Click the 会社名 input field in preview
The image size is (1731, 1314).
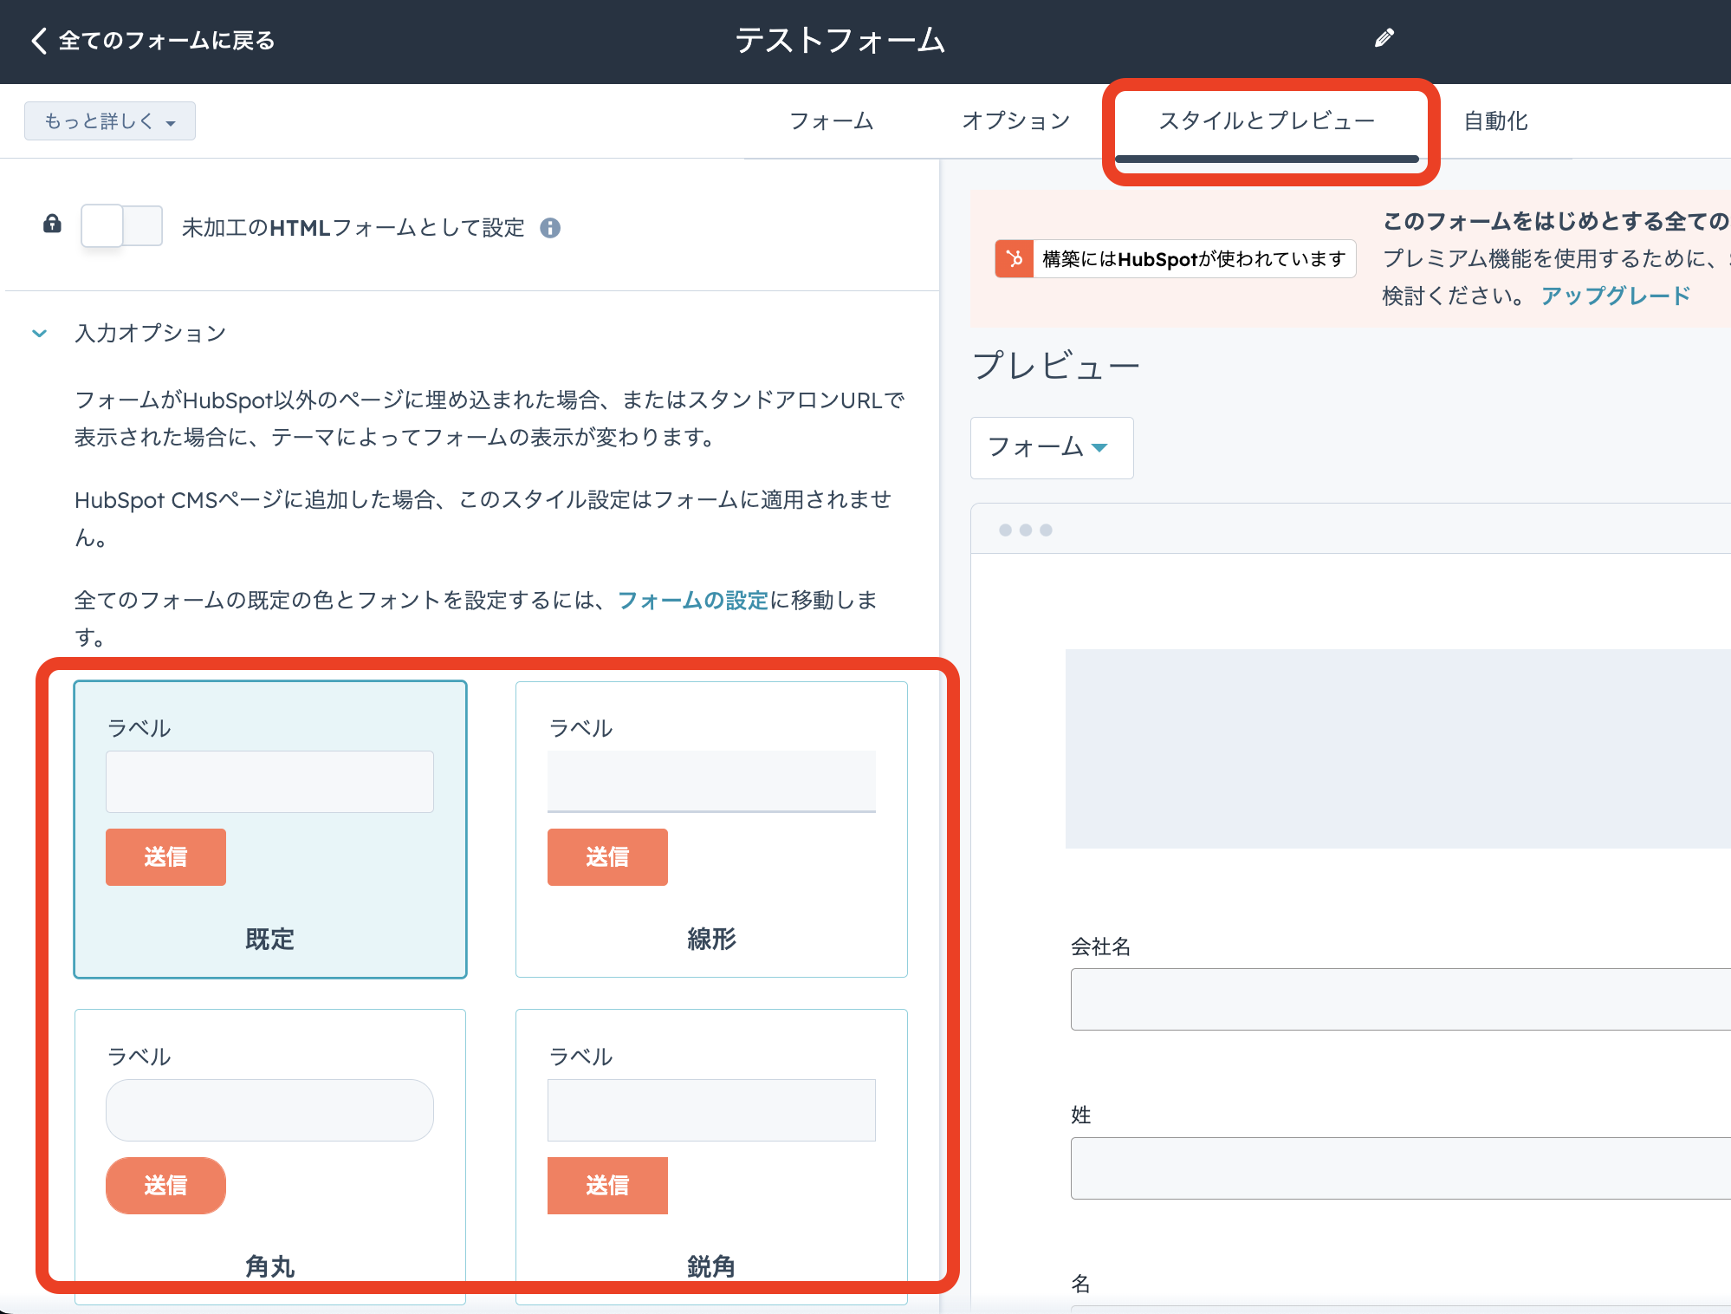pos(1400,999)
